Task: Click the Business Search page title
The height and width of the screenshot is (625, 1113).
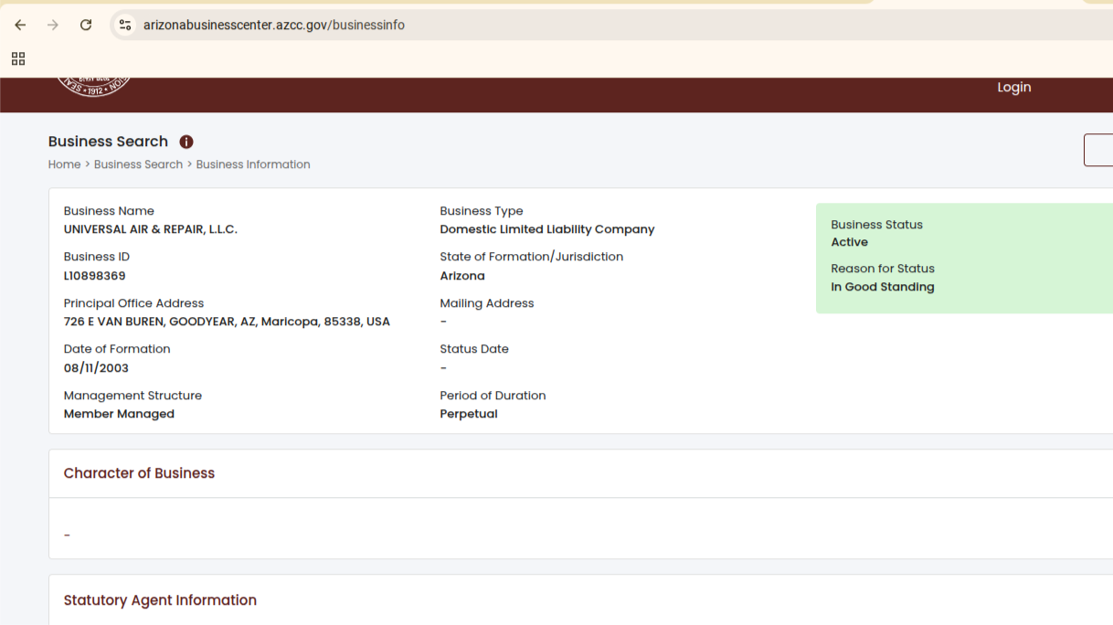Action: [108, 142]
